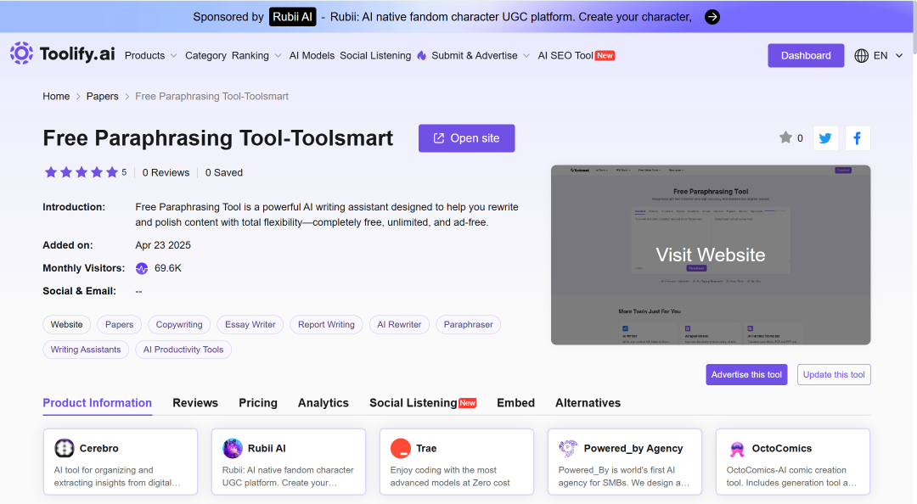Expand the Ranking dropdown menu
This screenshot has height=504, width=917.
point(256,55)
